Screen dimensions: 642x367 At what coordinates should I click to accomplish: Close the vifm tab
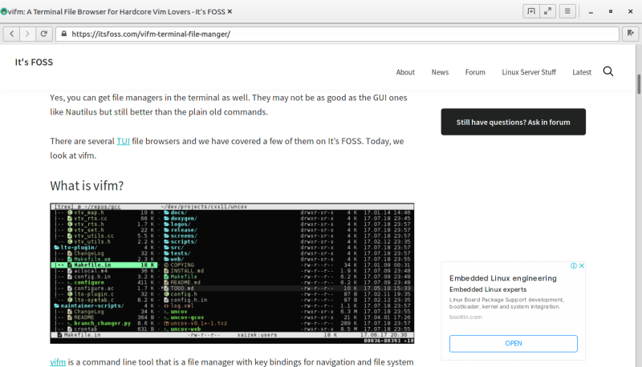point(230,11)
